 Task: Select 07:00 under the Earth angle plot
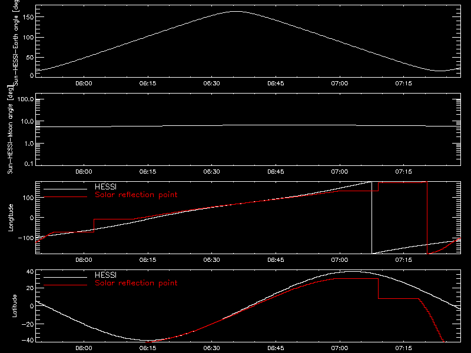pos(340,83)
